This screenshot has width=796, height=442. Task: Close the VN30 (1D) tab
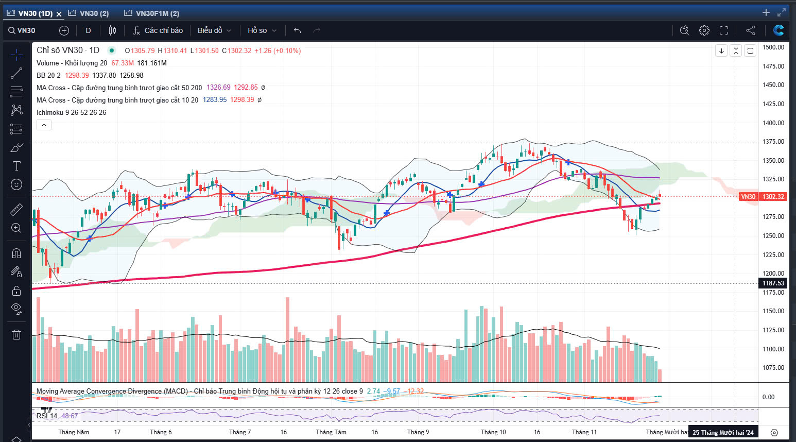click(x=59, y=14)
